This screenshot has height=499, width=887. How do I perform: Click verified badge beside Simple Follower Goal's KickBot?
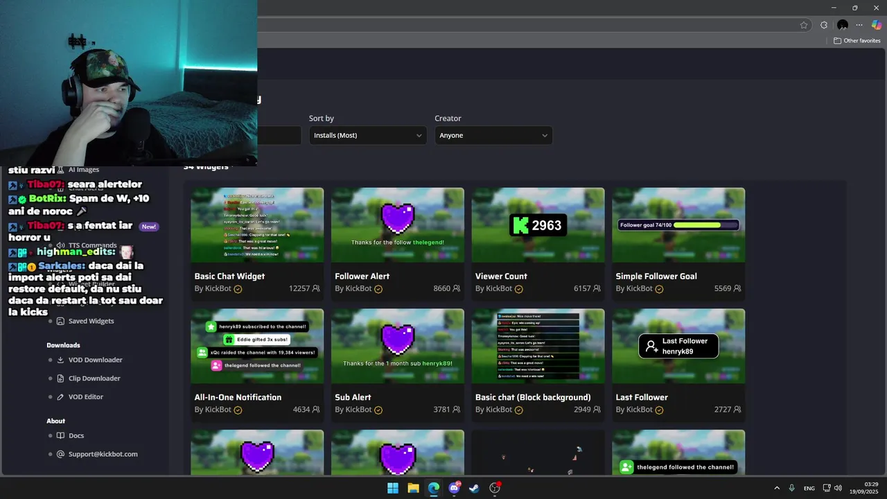point(659,289)
